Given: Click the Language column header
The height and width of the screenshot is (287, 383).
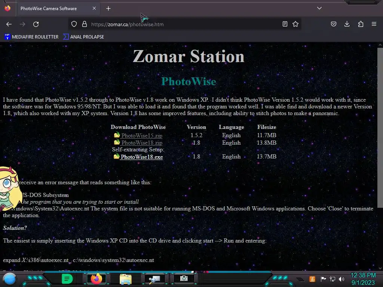Looking at the screenshot, I should pyautogui.click(x=231, y=127).
